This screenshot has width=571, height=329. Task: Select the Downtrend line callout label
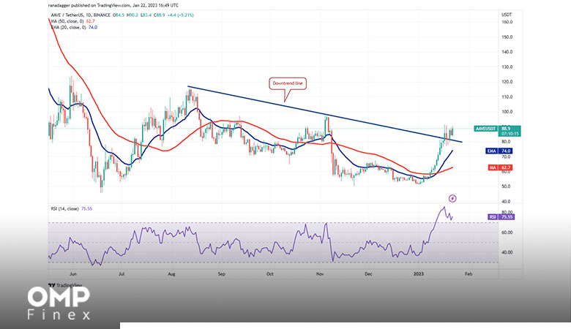[288, 83]
